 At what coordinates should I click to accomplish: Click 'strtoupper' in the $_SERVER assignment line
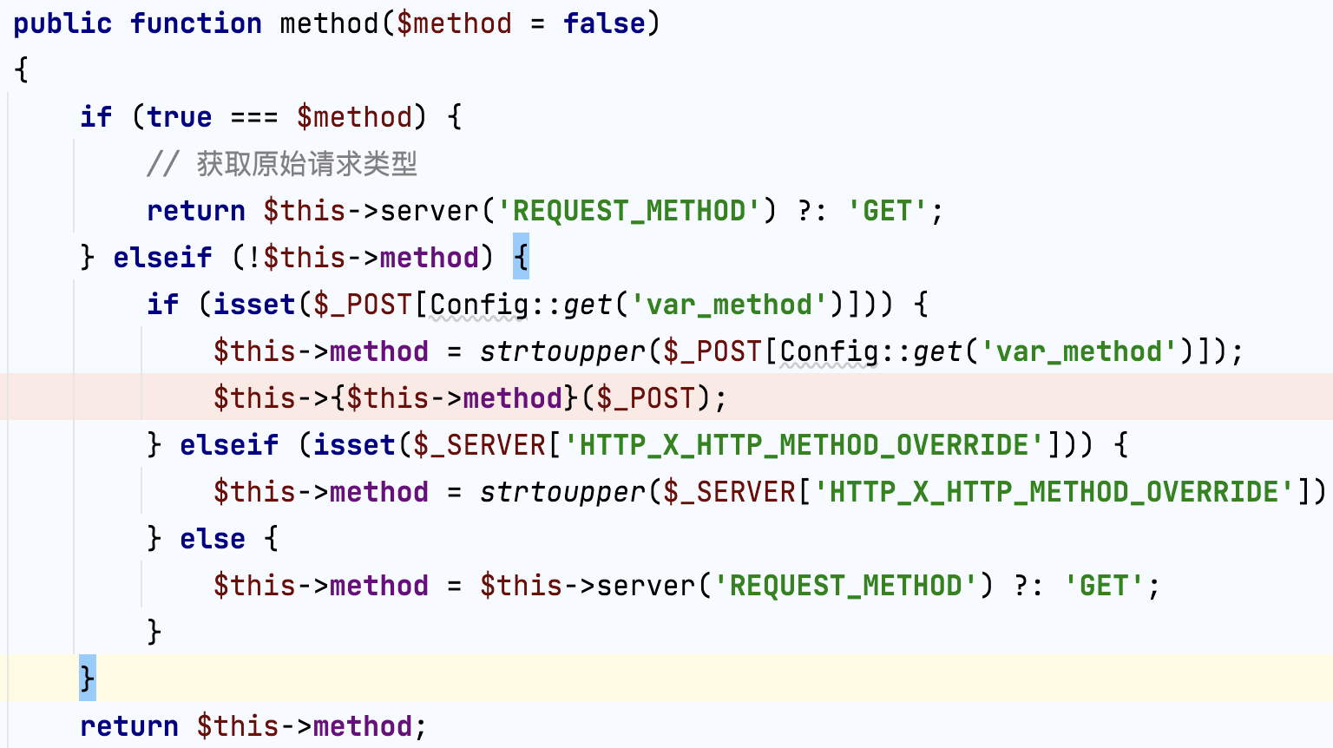[562, 492]
